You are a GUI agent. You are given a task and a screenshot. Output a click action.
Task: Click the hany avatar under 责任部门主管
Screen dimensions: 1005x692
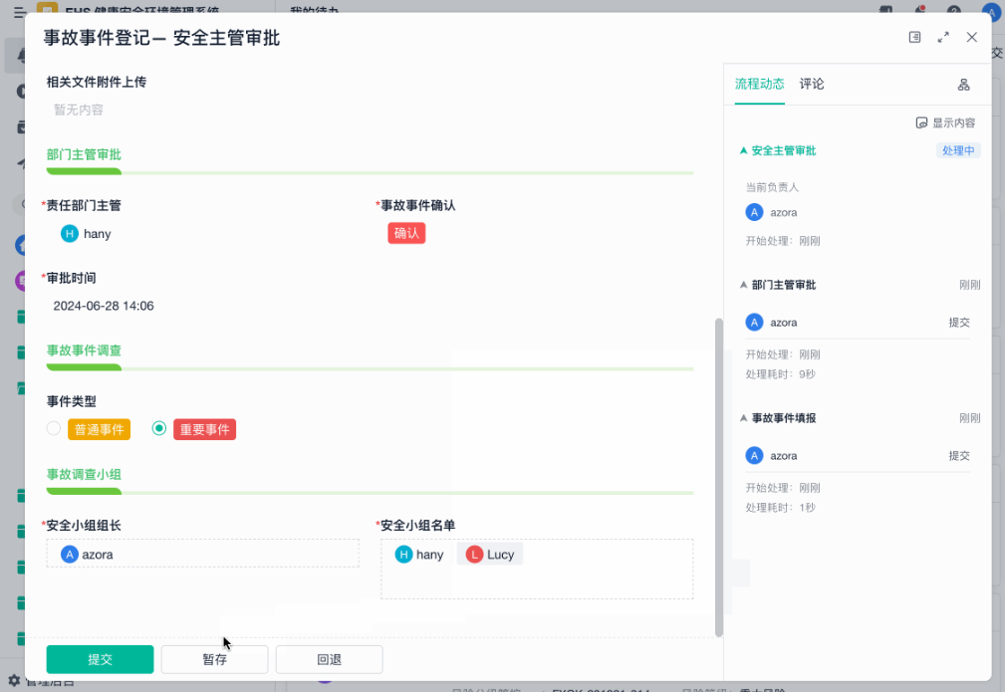[69, 234]
